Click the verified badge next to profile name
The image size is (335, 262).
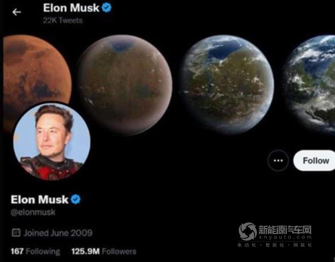pyautogui.click(x=75, y=200)
